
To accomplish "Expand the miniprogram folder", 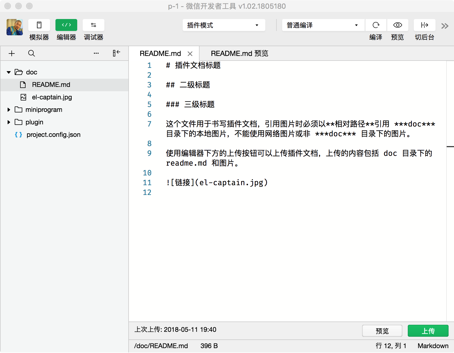I will (x=9, y=110).
